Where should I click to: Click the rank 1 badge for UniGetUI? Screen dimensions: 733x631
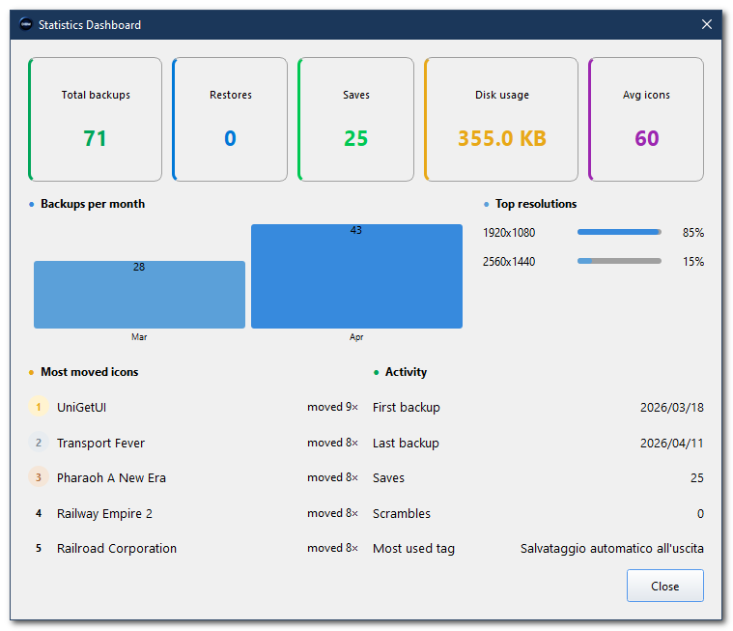(39, 407)
